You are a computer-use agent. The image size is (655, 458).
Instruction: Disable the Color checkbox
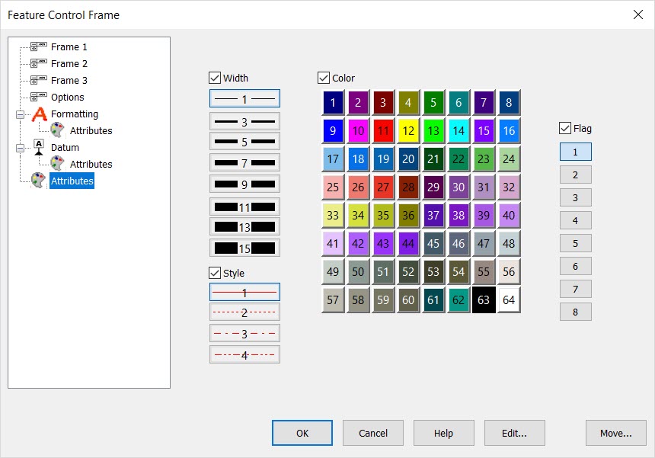tap(322, 77)
